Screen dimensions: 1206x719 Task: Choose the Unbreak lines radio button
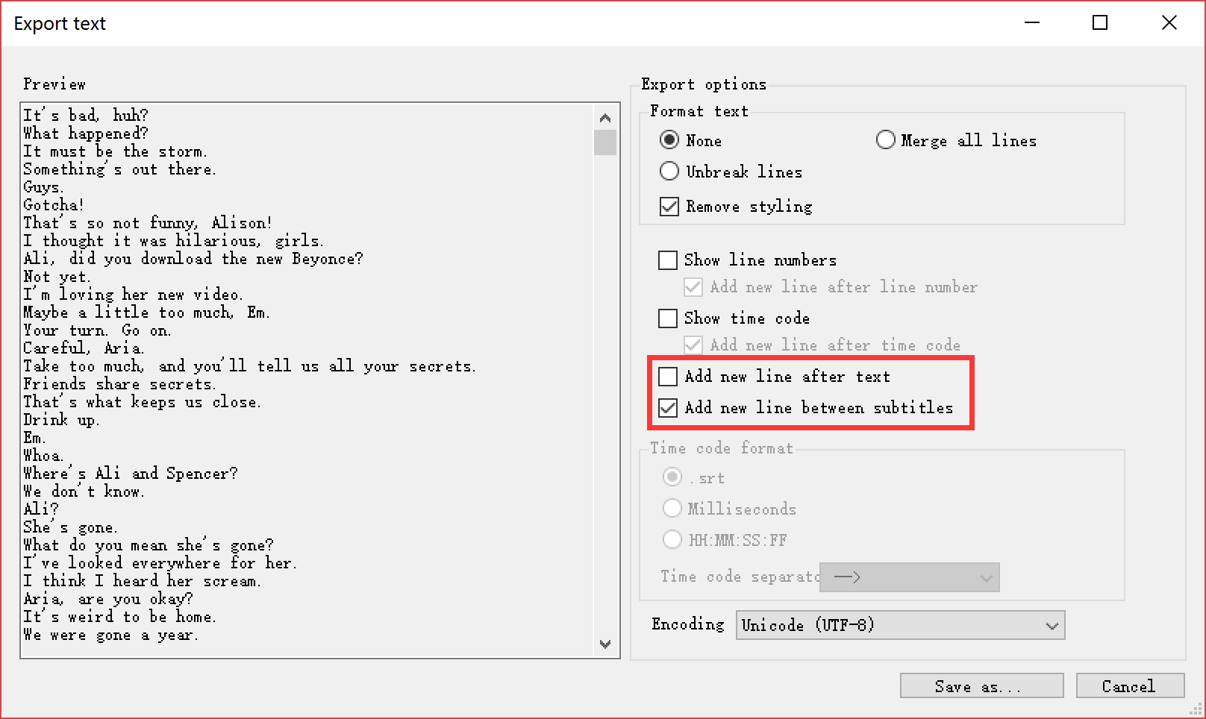pos(669,172)
